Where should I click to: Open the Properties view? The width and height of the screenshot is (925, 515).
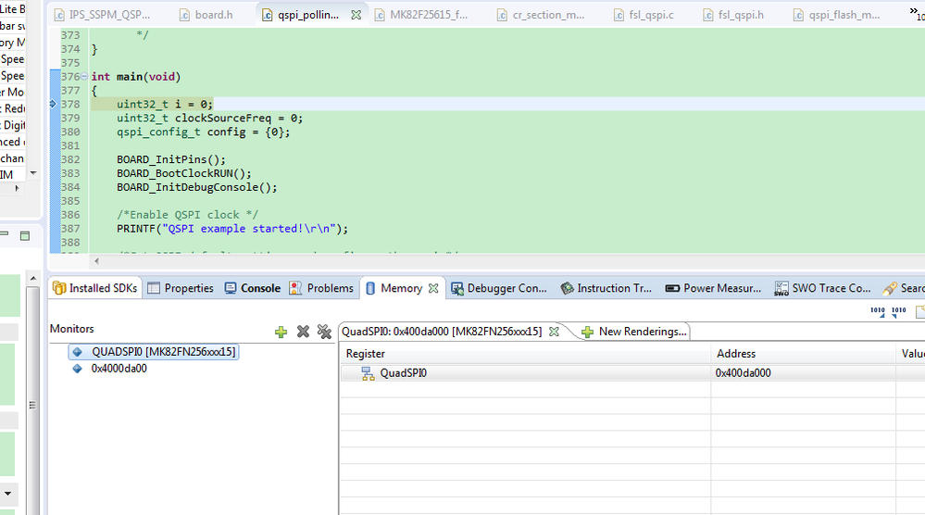[181, 288]
